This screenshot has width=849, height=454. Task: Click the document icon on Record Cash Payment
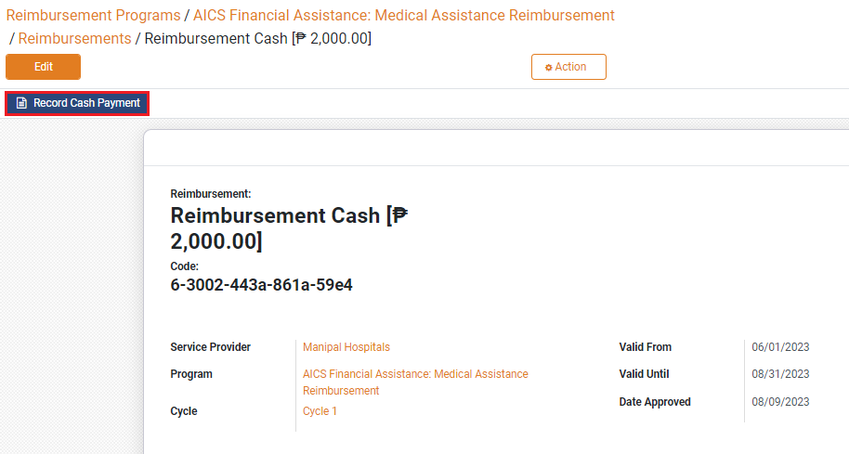(x=21, y=103)
